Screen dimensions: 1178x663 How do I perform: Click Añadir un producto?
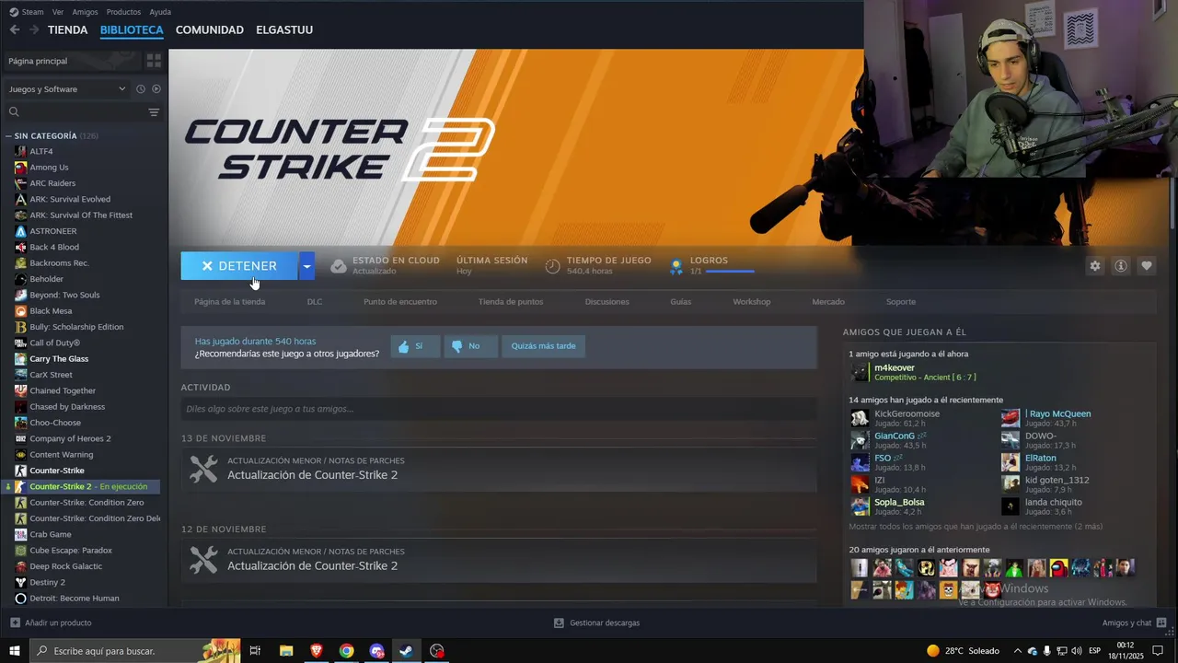pos(51,623)
